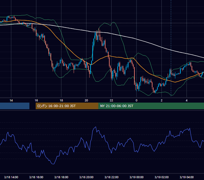Click the 3/18 16:00 time label
Image resolution: width=204 pixels, height=180 pixels.
36,177
